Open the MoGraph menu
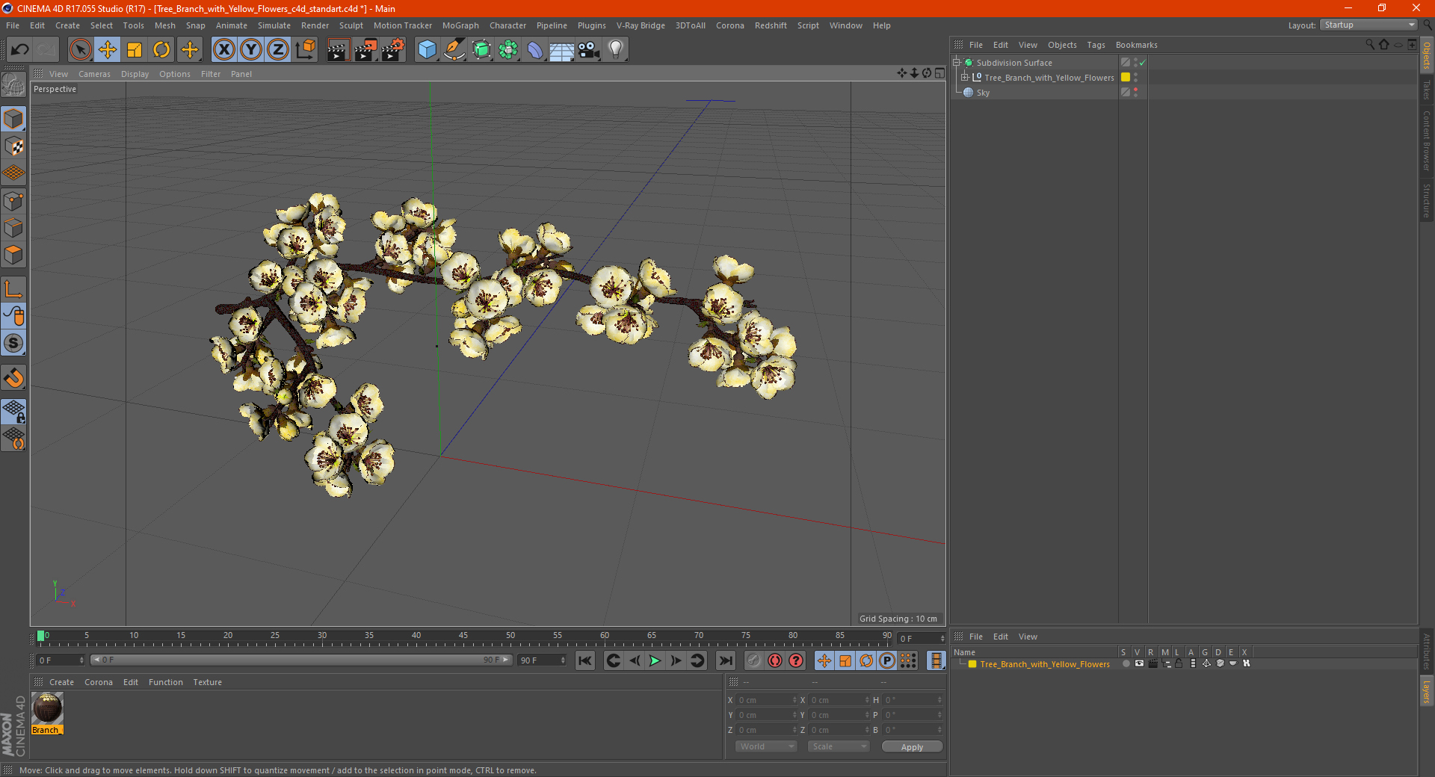This screenshot has width=1435, height=777. click(460, 25)
